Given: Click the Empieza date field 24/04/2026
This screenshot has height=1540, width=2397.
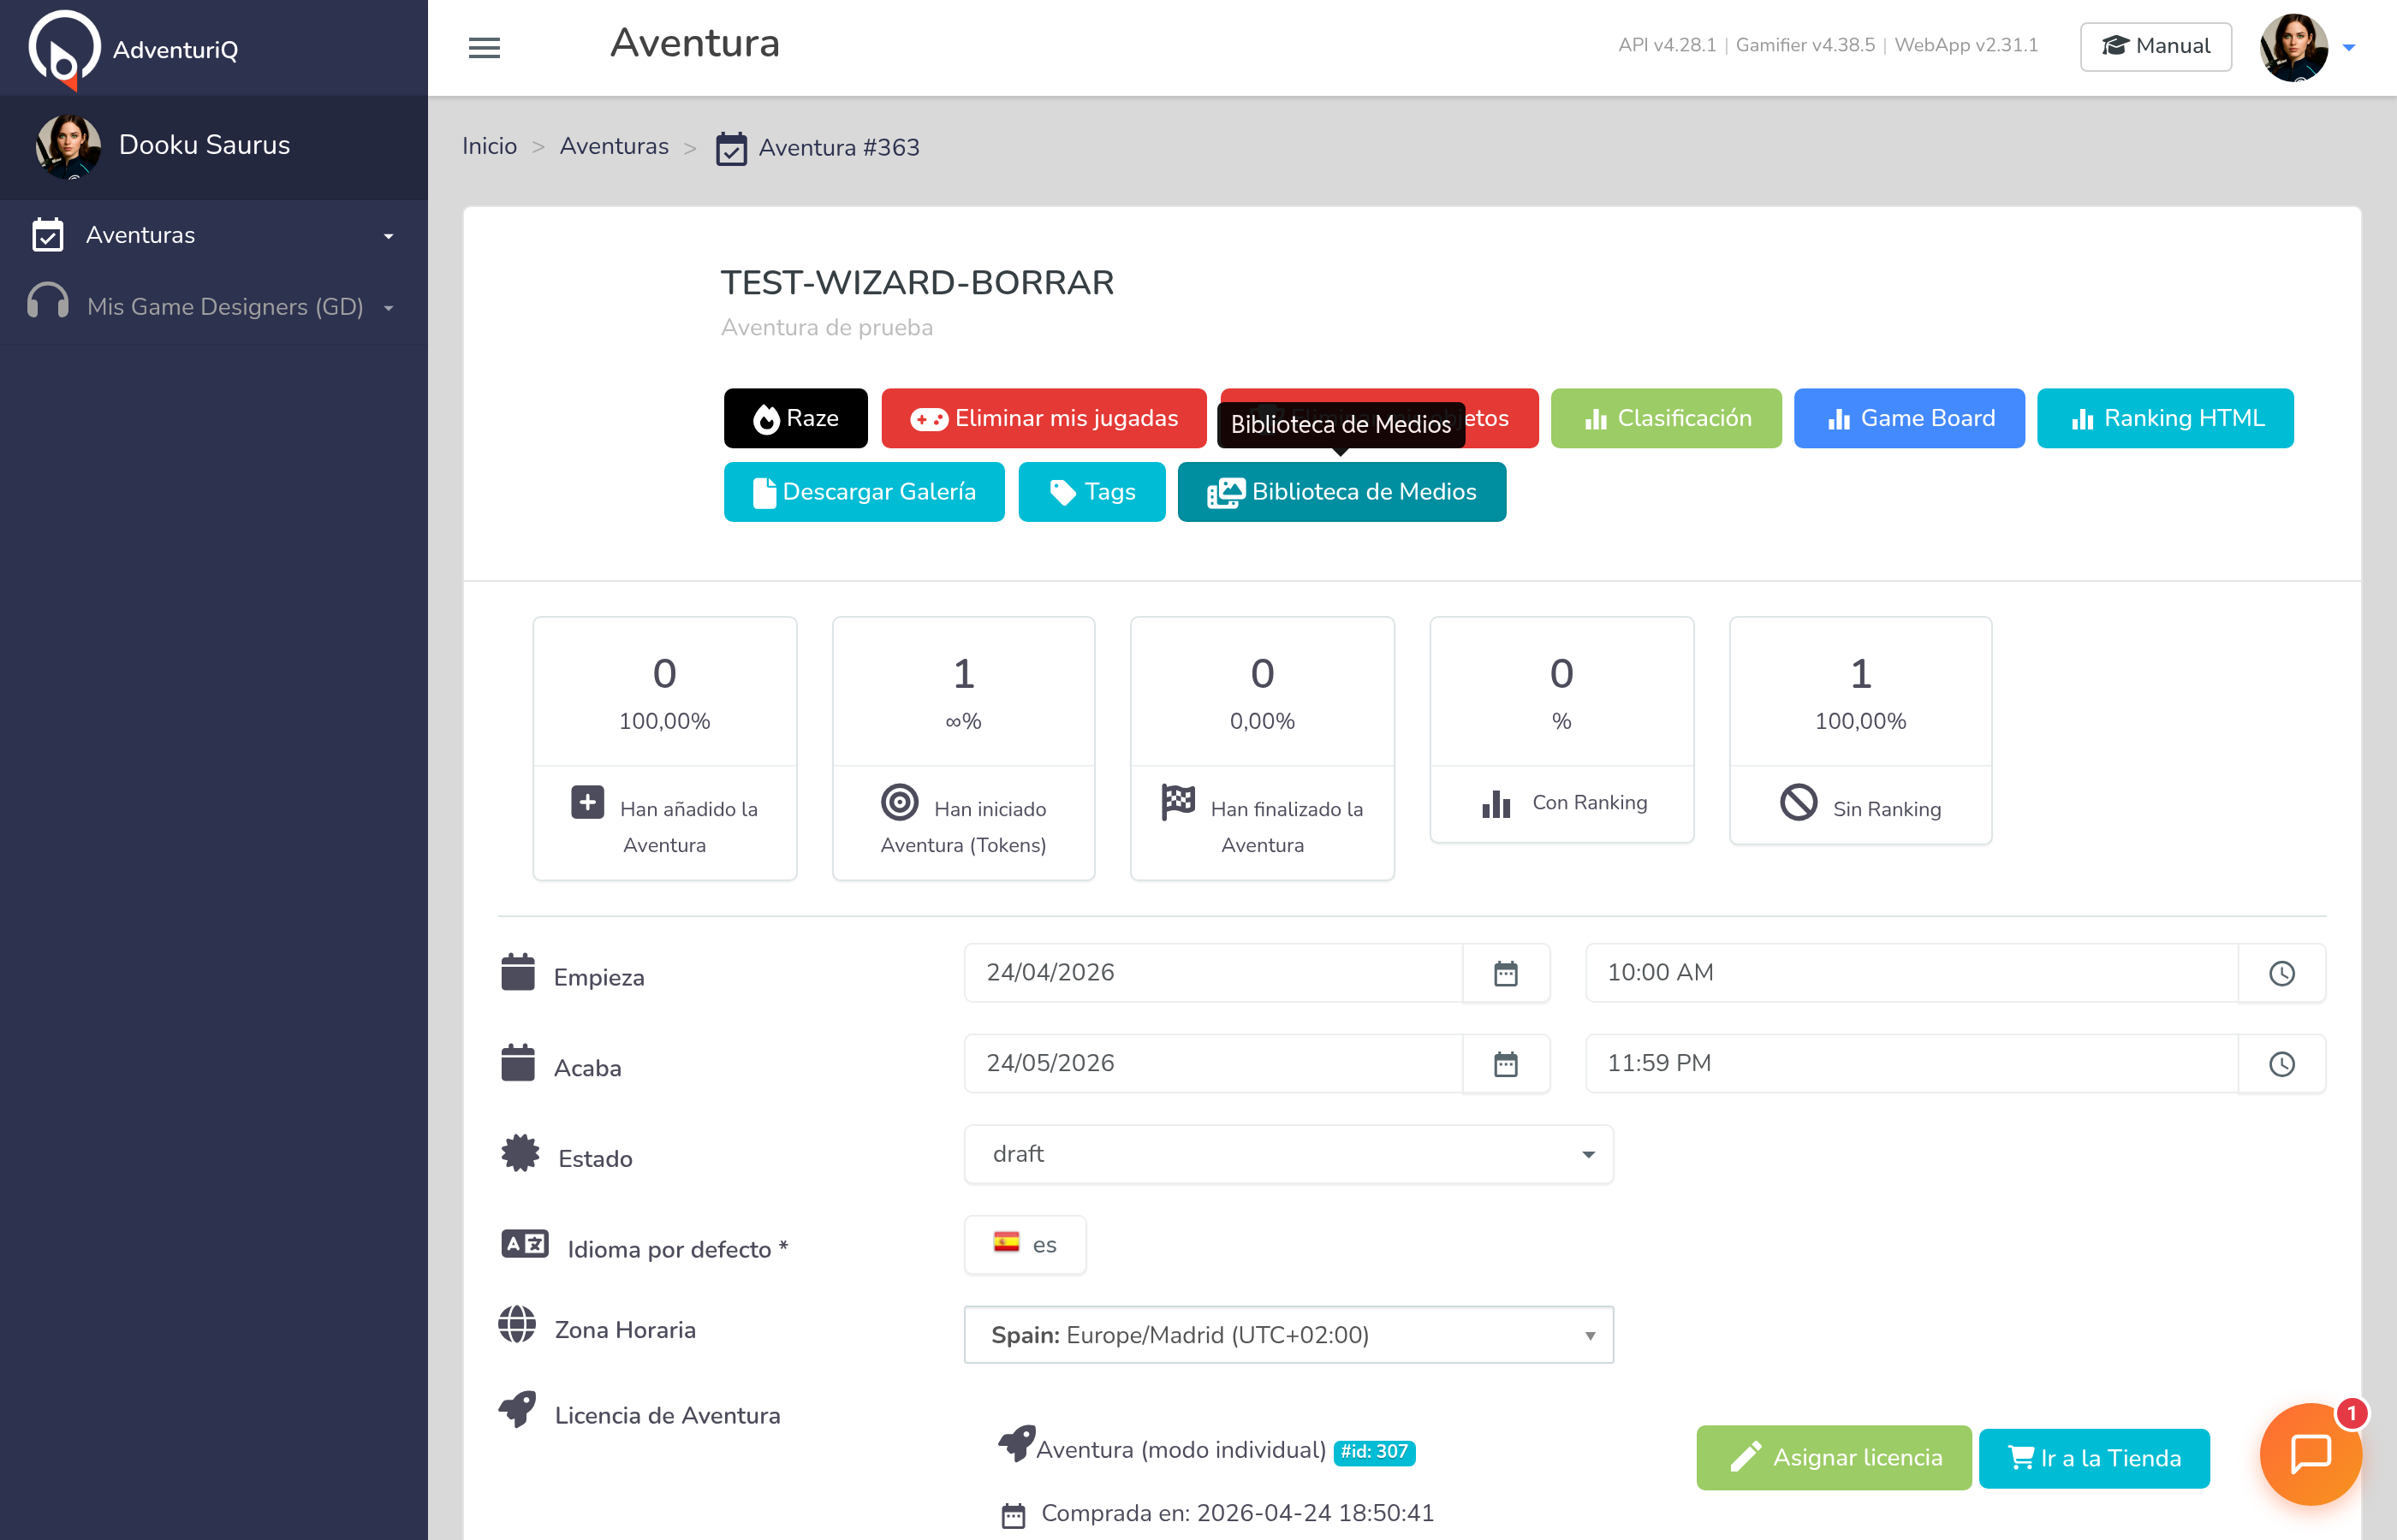Looking at the screenshot, I should [1212, 972].
